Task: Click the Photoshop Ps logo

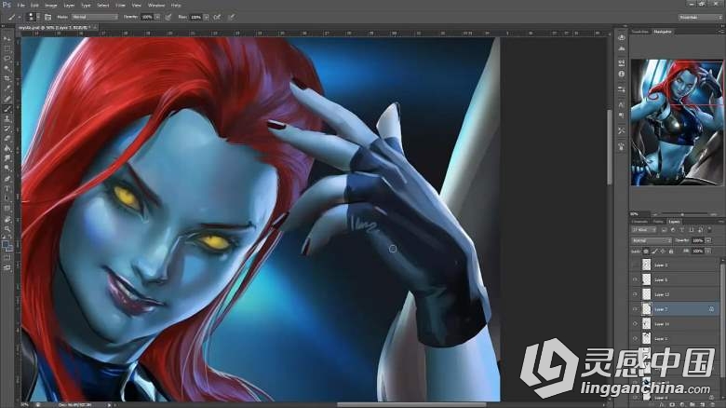Action: (7, 5)
